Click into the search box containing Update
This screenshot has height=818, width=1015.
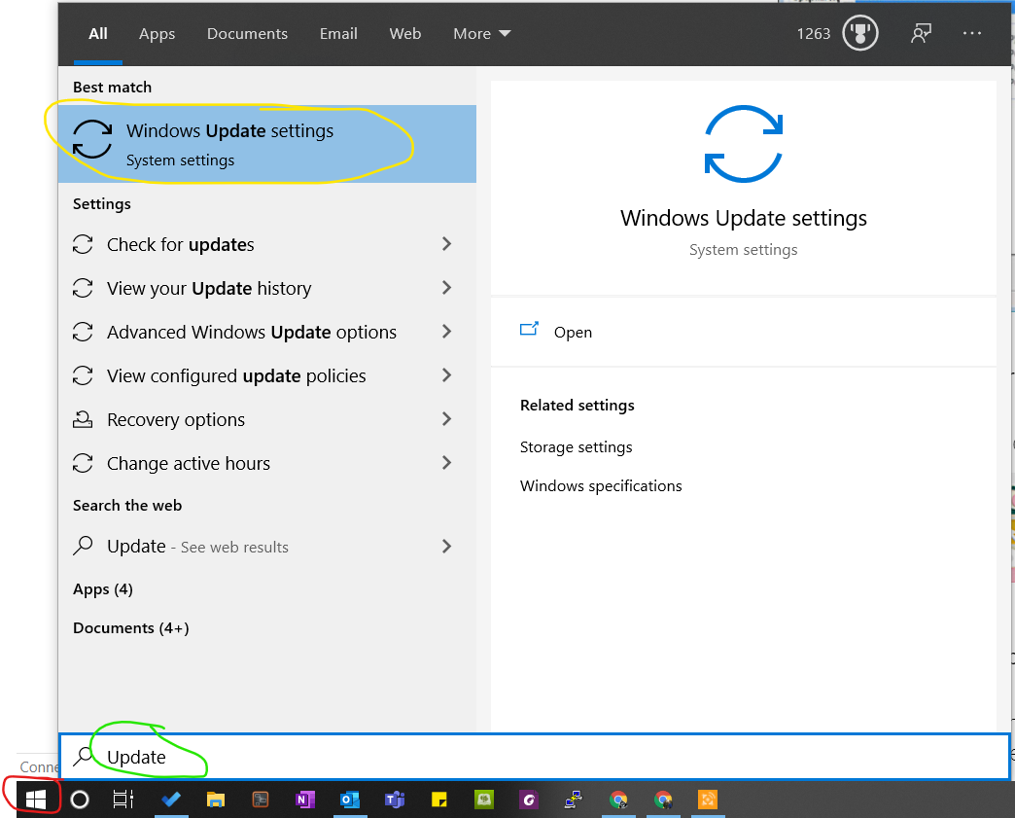click(x=535, y=757)
